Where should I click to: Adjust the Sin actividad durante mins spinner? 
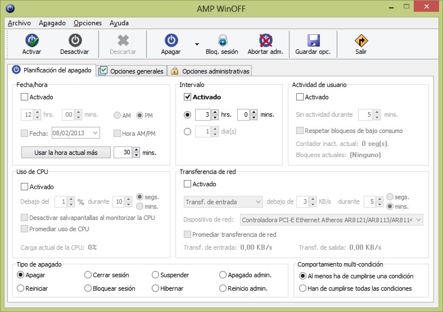click(x=377, y=114)
